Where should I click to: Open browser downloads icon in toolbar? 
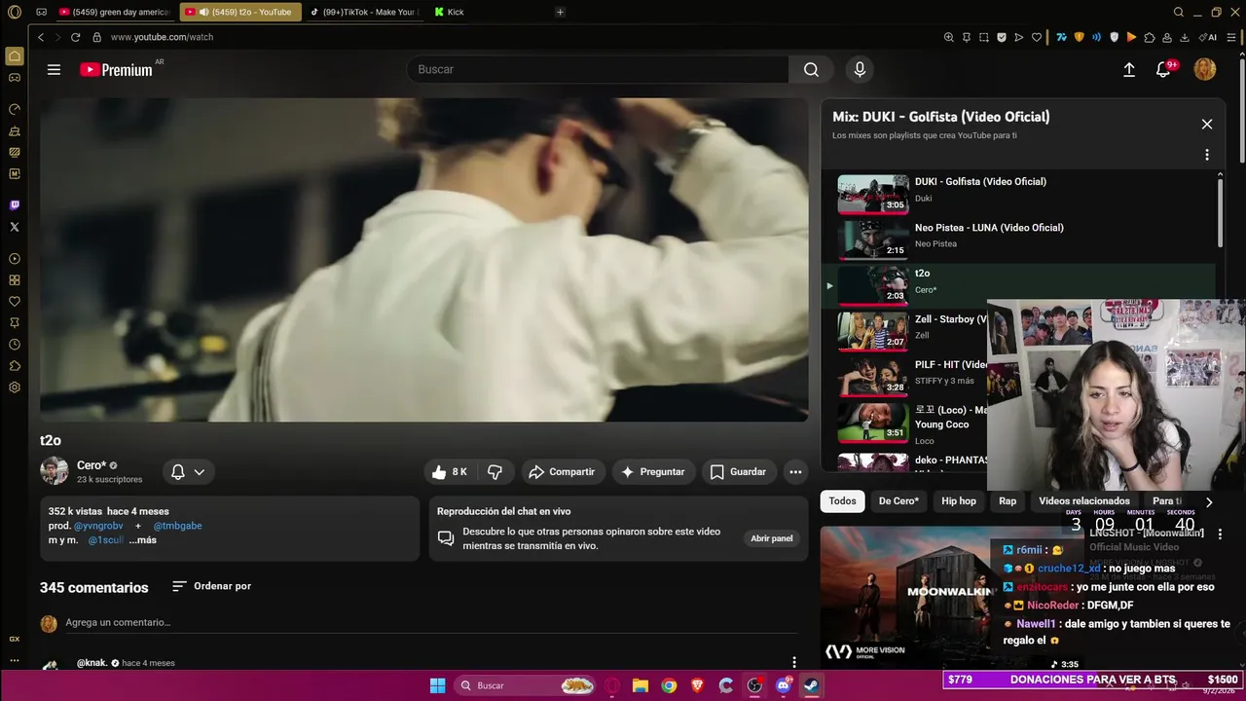click(1185, 37)
